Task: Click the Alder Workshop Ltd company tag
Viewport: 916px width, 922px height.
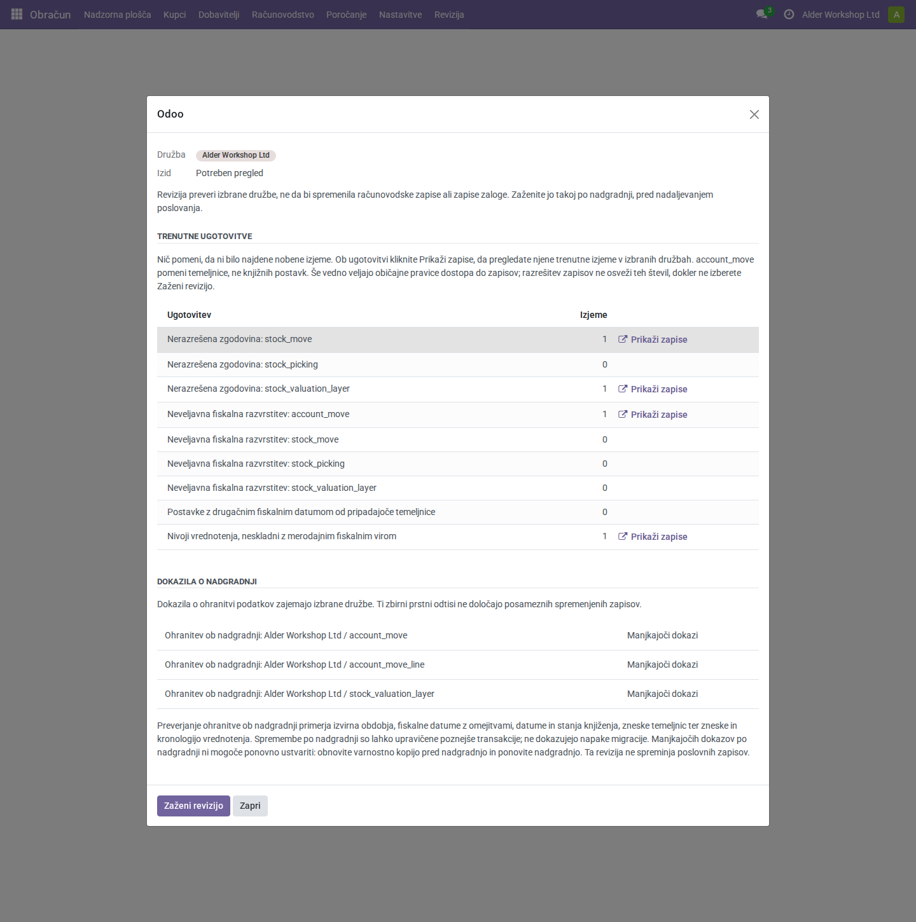Action: tap(236, 155)
